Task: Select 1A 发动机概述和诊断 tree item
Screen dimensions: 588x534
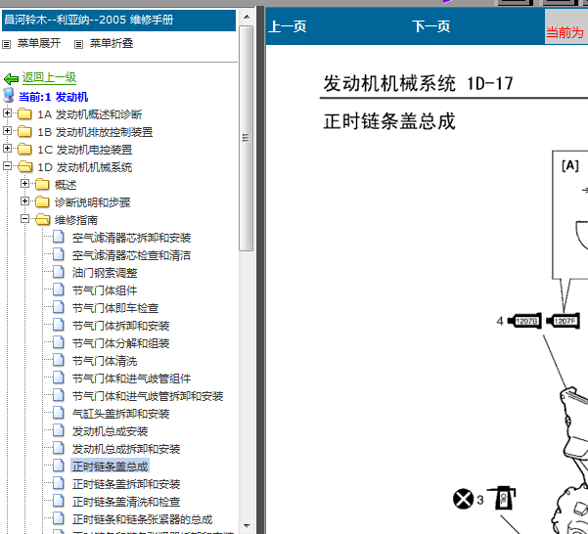Action: pyautogui.click(x=90, y=114)
